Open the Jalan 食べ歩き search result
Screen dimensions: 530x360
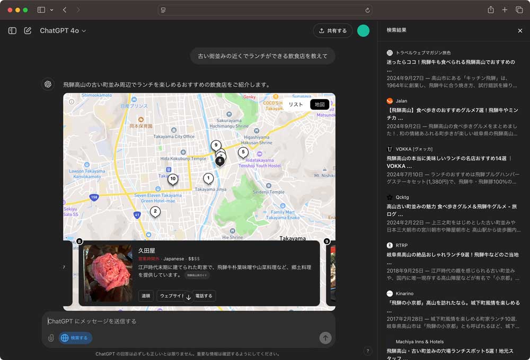click(x=454, y=117)
